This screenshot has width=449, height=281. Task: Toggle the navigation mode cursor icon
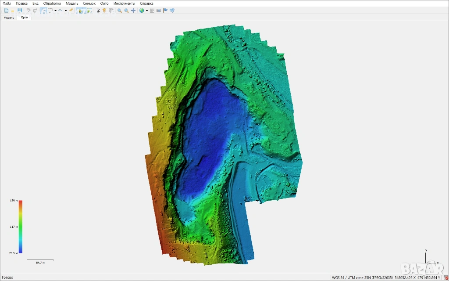pyautogui.click(x=43, y=11)
